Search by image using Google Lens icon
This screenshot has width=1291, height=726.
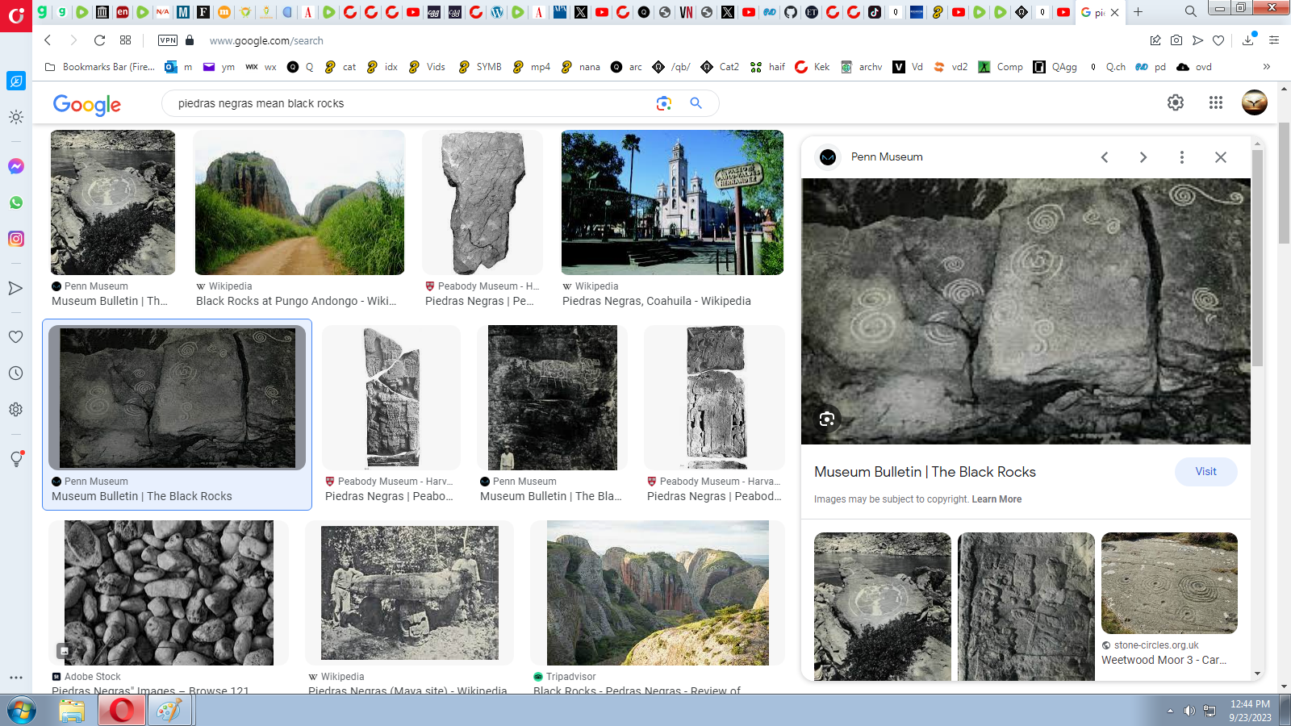click(663, 103)
